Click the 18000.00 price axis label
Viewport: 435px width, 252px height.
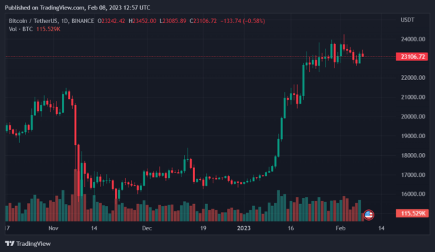coord(413,155)
